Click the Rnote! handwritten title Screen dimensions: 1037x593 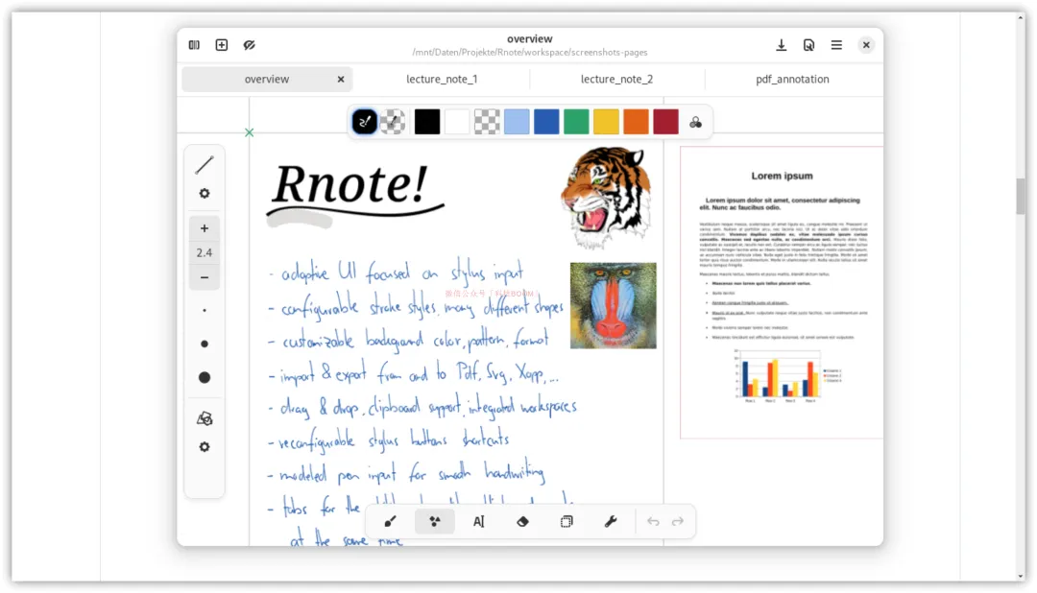tap(350, 183)
